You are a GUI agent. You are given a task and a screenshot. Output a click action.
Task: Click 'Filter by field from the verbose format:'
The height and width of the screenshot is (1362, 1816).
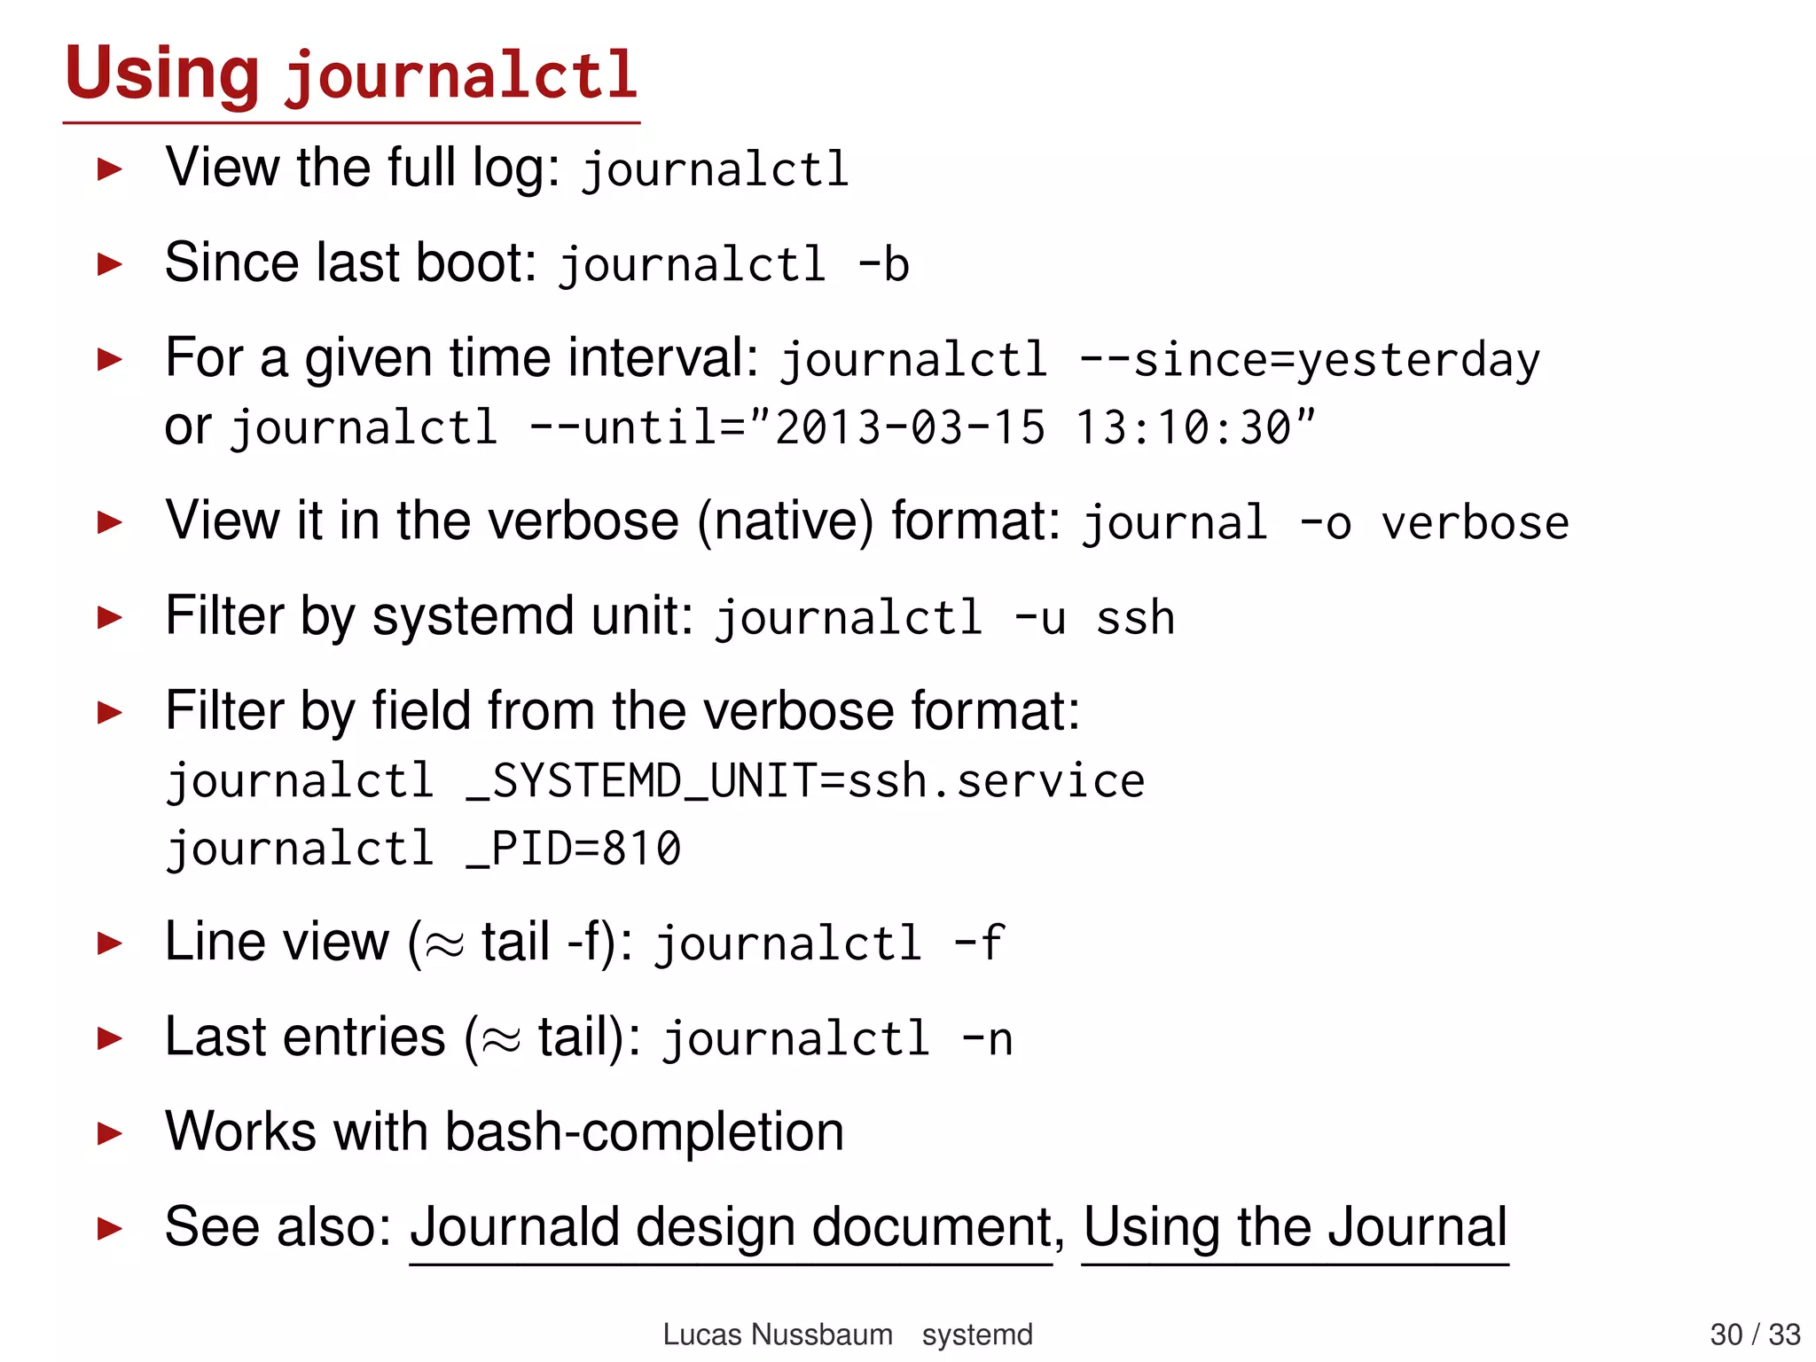click(623, 711)
